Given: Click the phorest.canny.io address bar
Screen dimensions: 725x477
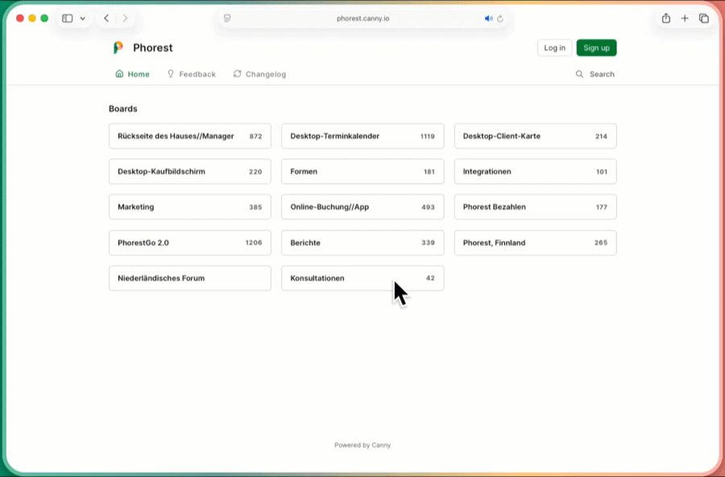Looking at the screenshot, I should [362, 19].
